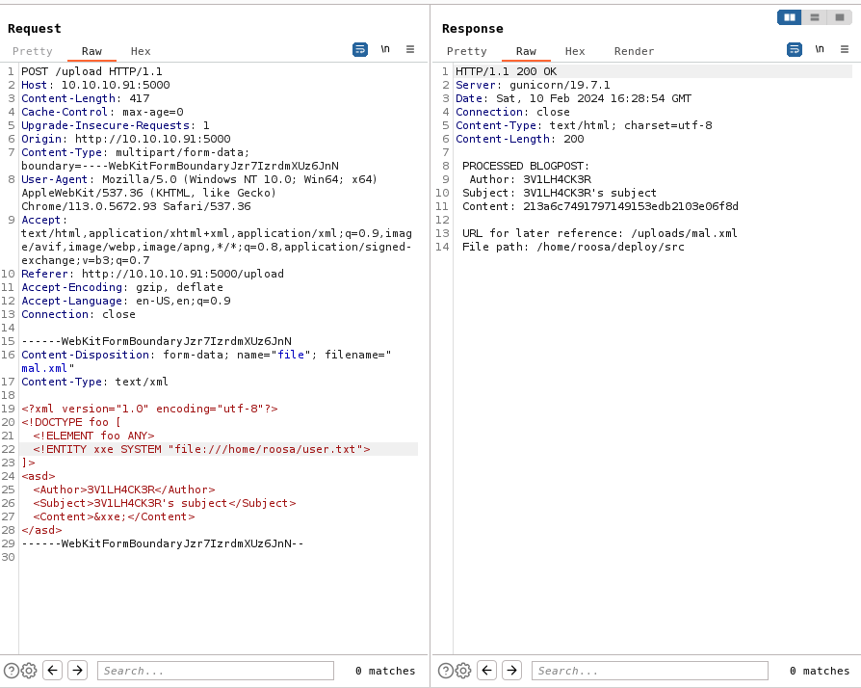Screen dimensions: 861x688
Task: Go to previous match in Response search
Action: (487, 671)
